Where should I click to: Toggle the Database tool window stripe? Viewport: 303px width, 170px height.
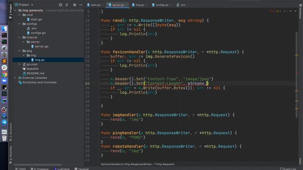300,12
